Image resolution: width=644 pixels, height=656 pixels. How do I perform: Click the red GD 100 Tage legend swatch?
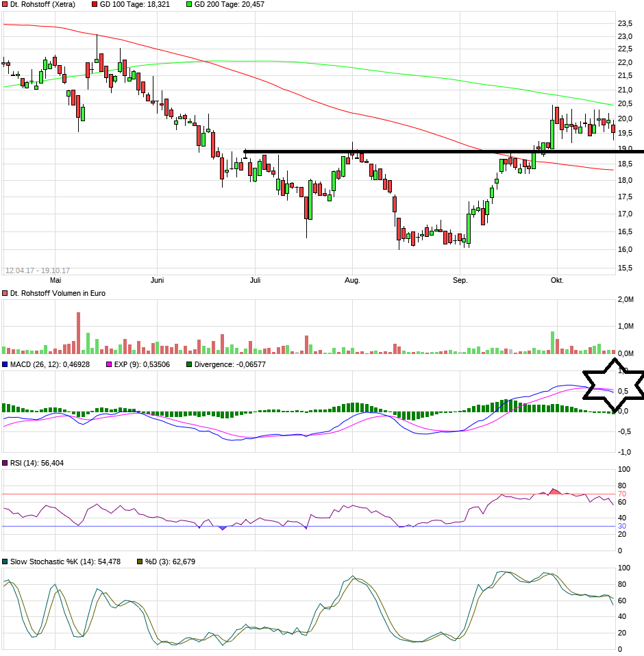coord(95,4)
